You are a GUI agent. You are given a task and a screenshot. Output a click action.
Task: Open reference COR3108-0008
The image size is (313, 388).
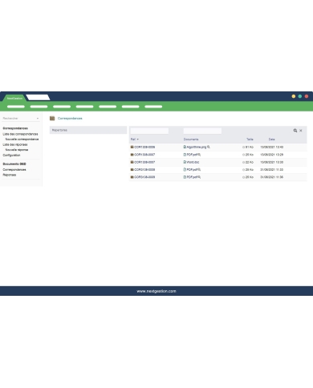tap(144, 169)
